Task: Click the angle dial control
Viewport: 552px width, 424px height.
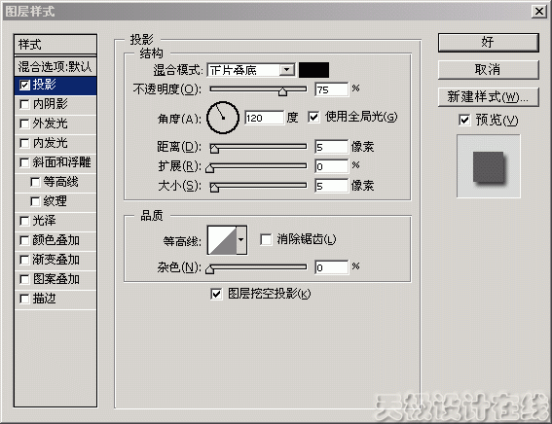Action: (223, 118)
